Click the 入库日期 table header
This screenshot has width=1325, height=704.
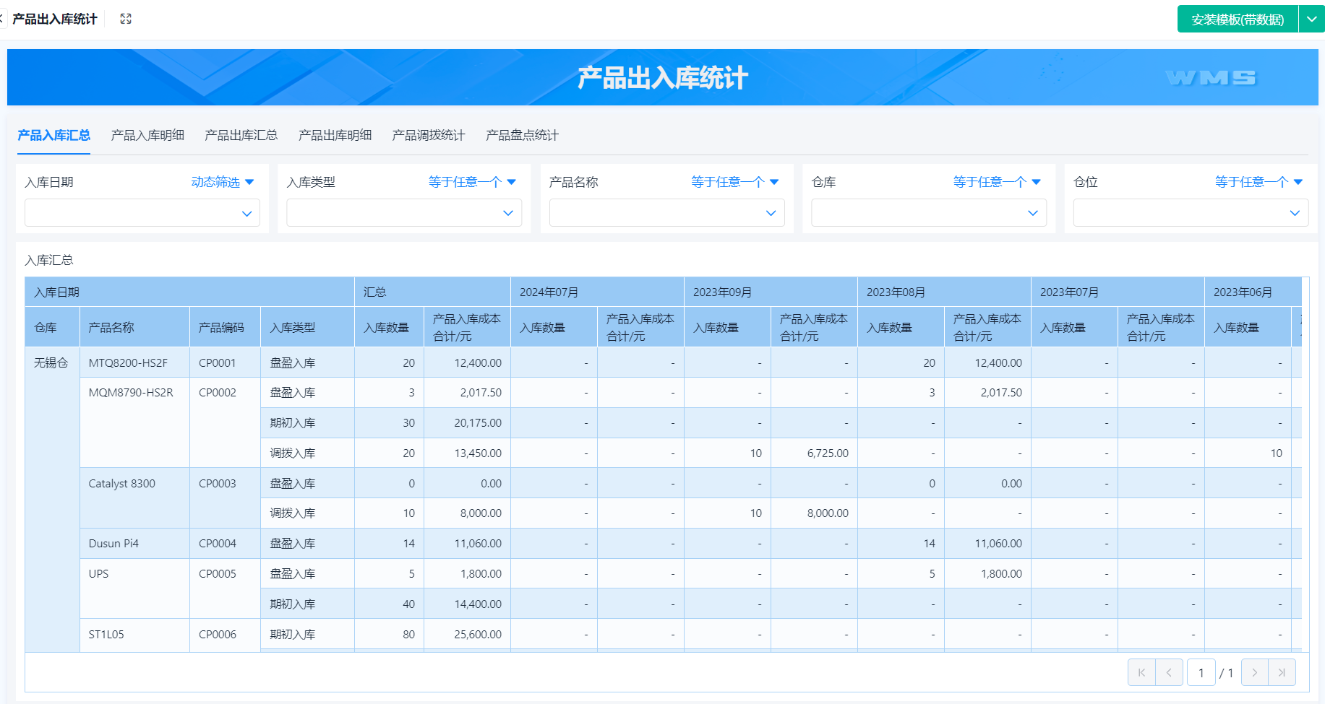[189, 292]
